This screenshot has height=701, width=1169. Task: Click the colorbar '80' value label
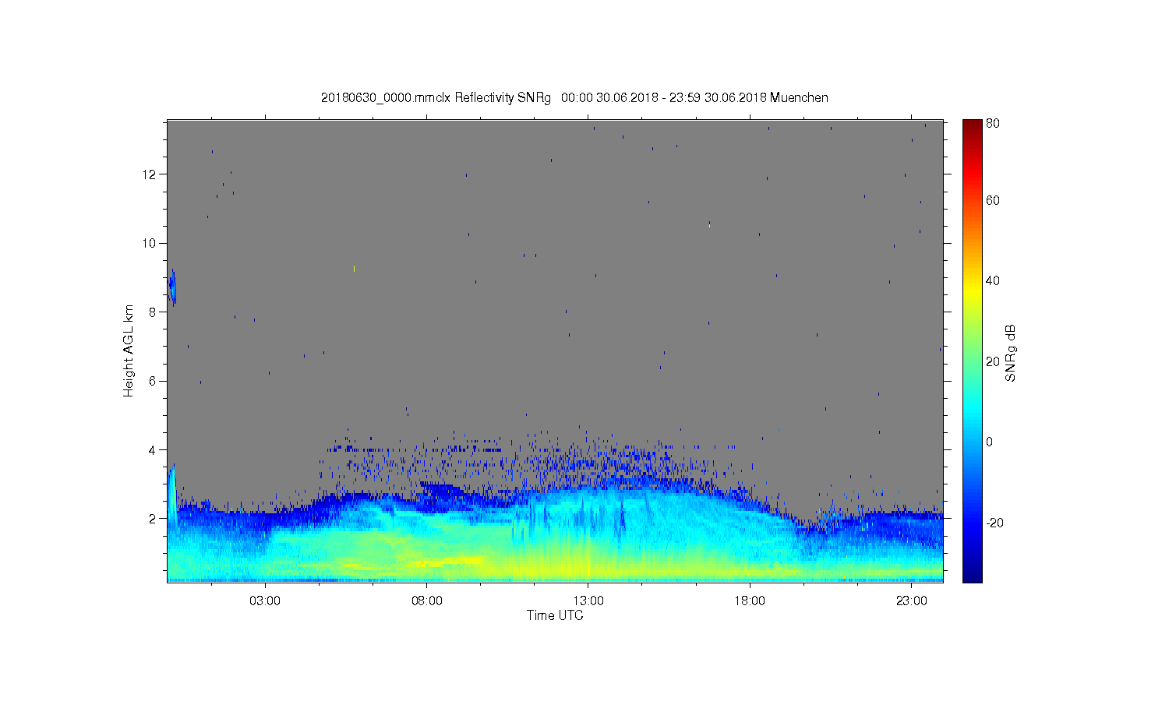(x=993, y=123)
